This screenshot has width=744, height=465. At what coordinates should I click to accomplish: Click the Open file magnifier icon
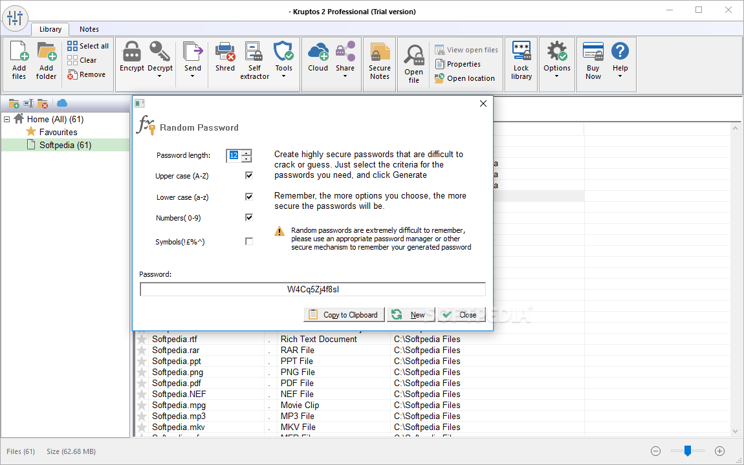[x=413, y=55]
